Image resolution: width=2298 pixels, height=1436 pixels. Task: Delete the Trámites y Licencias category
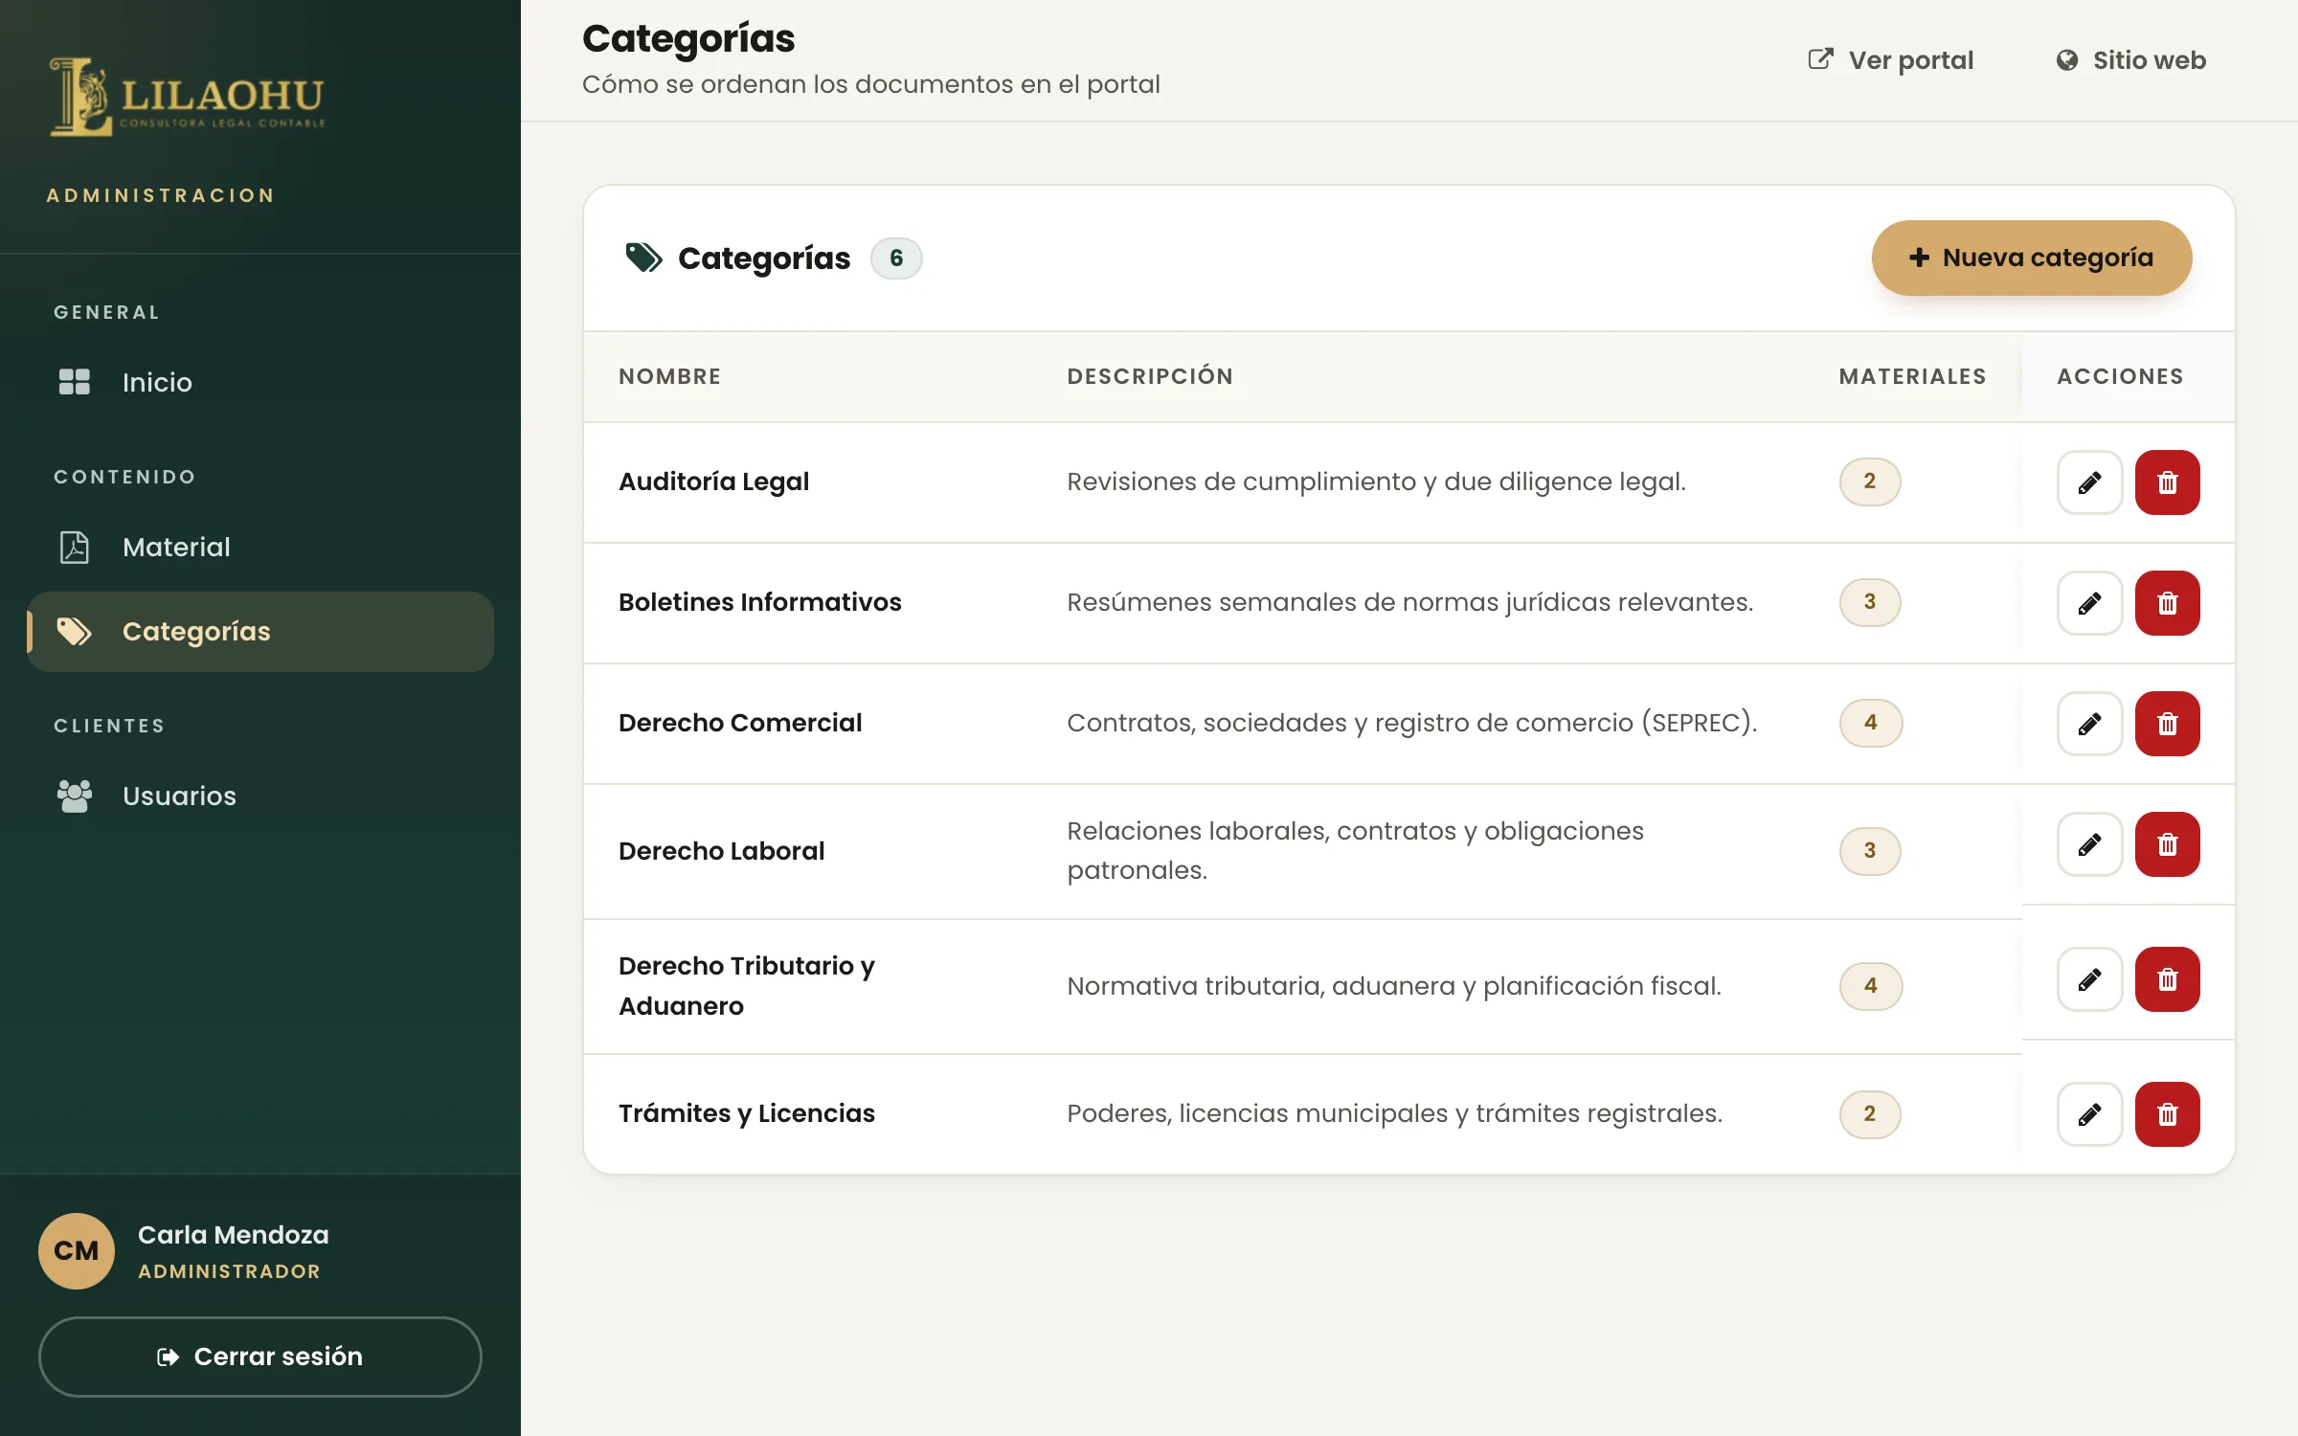[2168, 1114]
